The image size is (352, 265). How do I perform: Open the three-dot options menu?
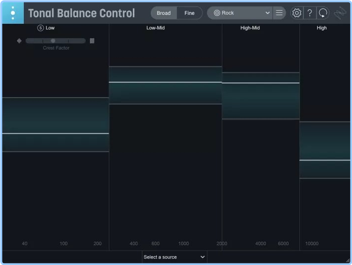tap(13, 13)
